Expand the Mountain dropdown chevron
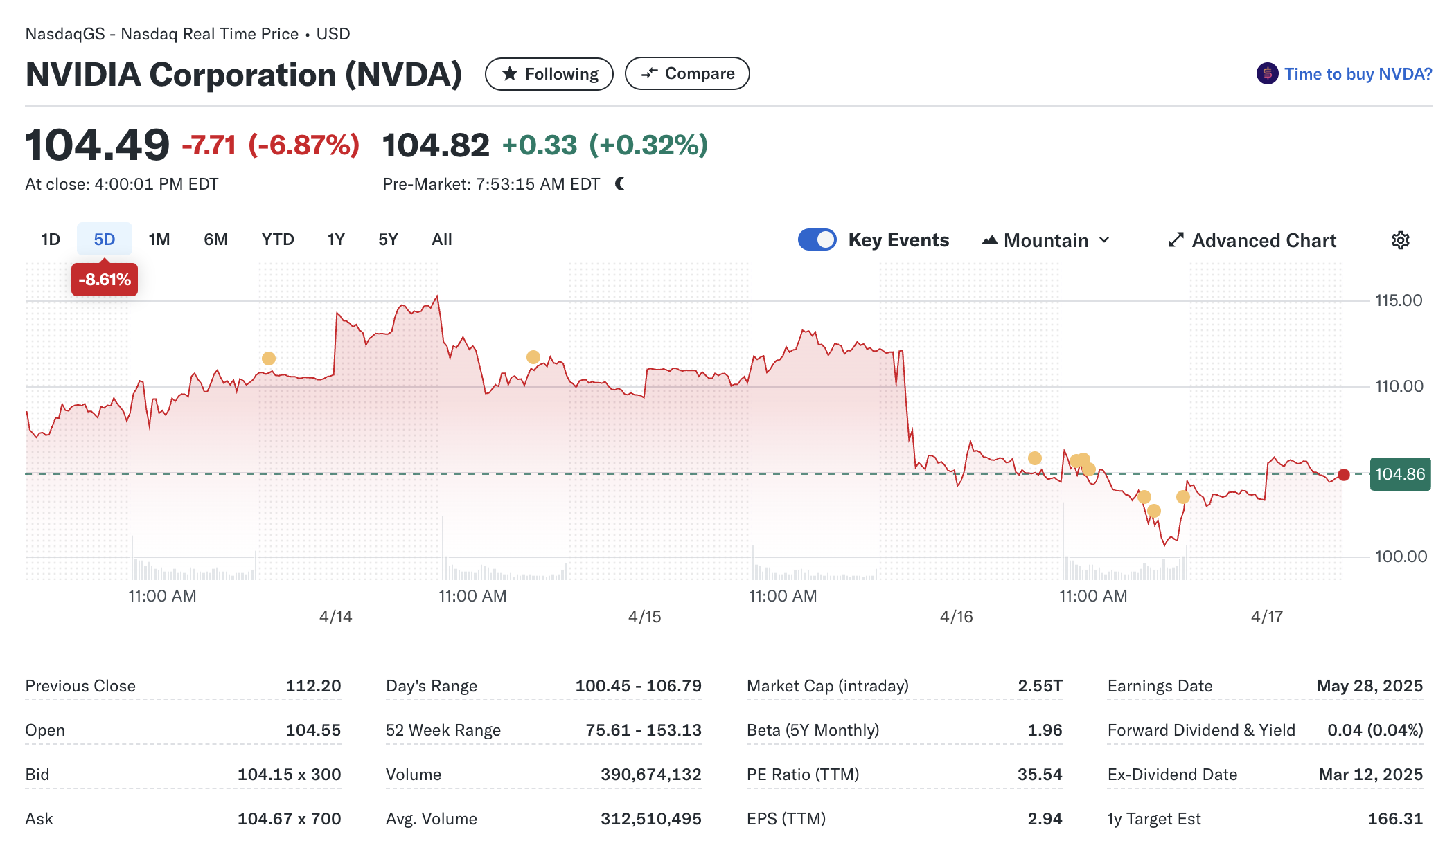Viewport: 1445px width, 850px height. pyautogui.click(x=1105, y=240)
